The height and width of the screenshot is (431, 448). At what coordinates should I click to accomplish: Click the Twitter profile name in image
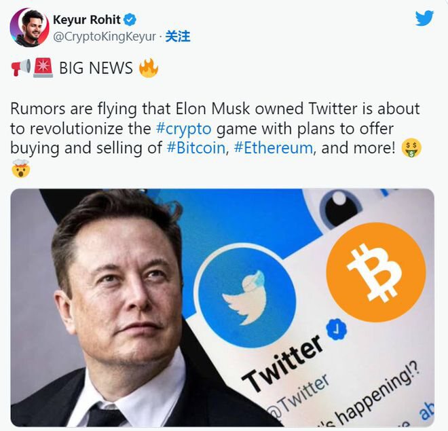pyautogui.click(x=282, y=363)
